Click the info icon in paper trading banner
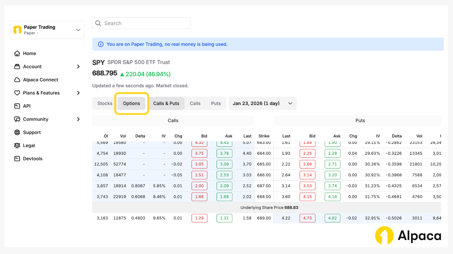453x254 pixels. (101, 44)
